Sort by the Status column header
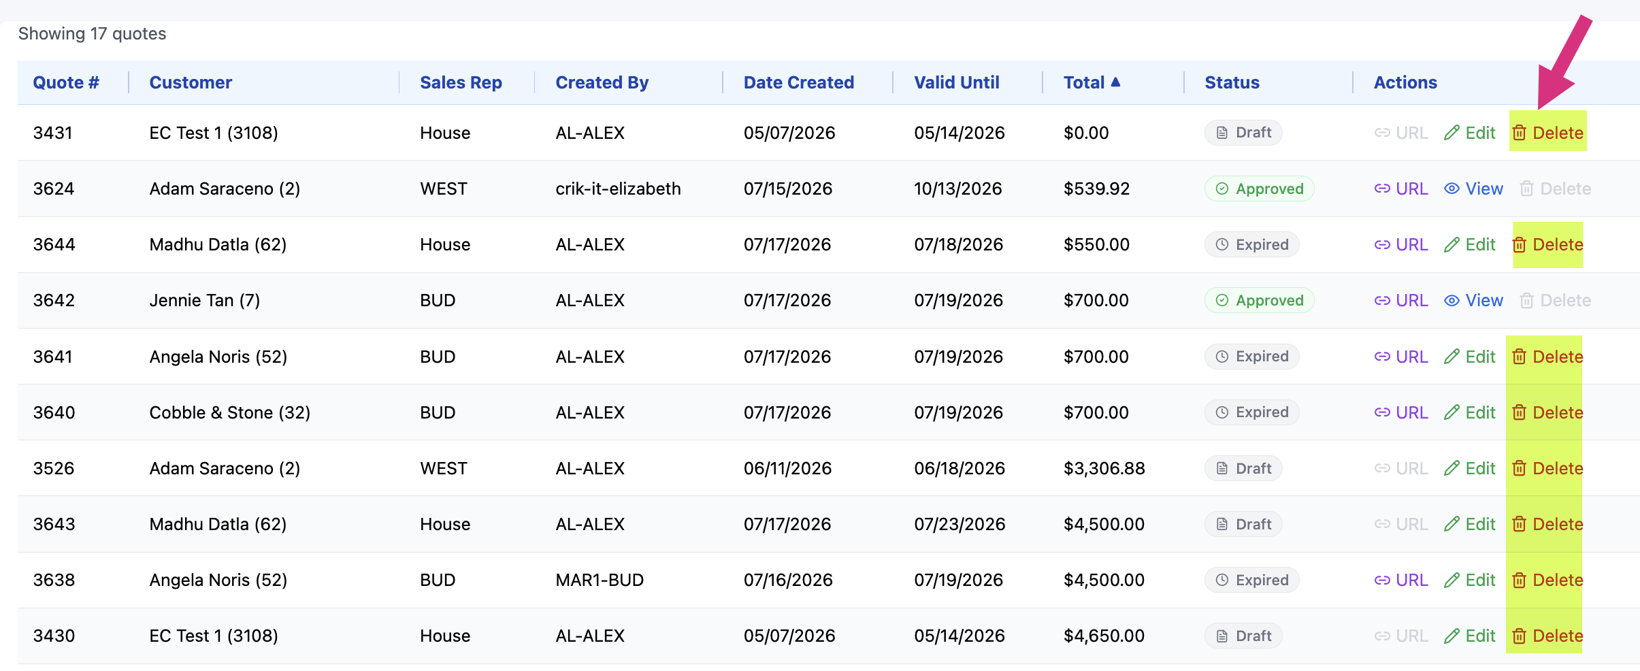 point(1232,82)
